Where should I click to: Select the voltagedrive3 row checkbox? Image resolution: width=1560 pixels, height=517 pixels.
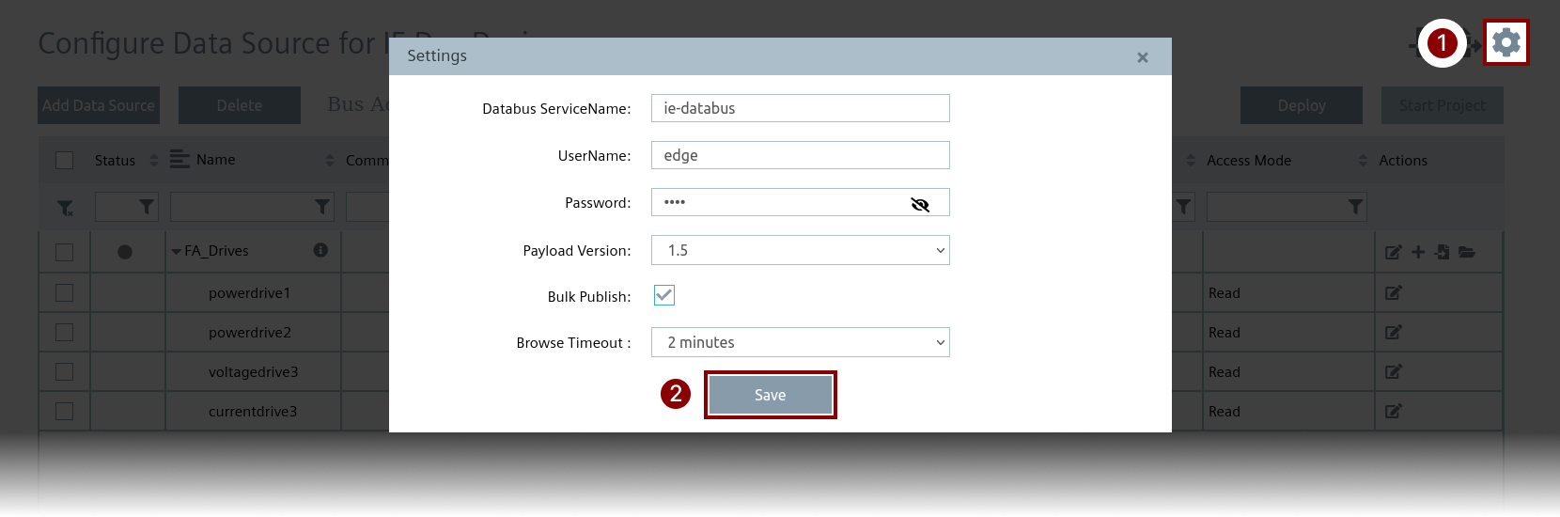pos(64,372)
